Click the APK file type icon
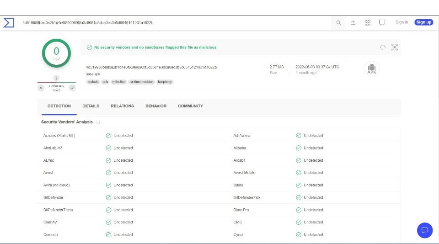Viewport: 439px width, 244px height. [x=371, y=69]
